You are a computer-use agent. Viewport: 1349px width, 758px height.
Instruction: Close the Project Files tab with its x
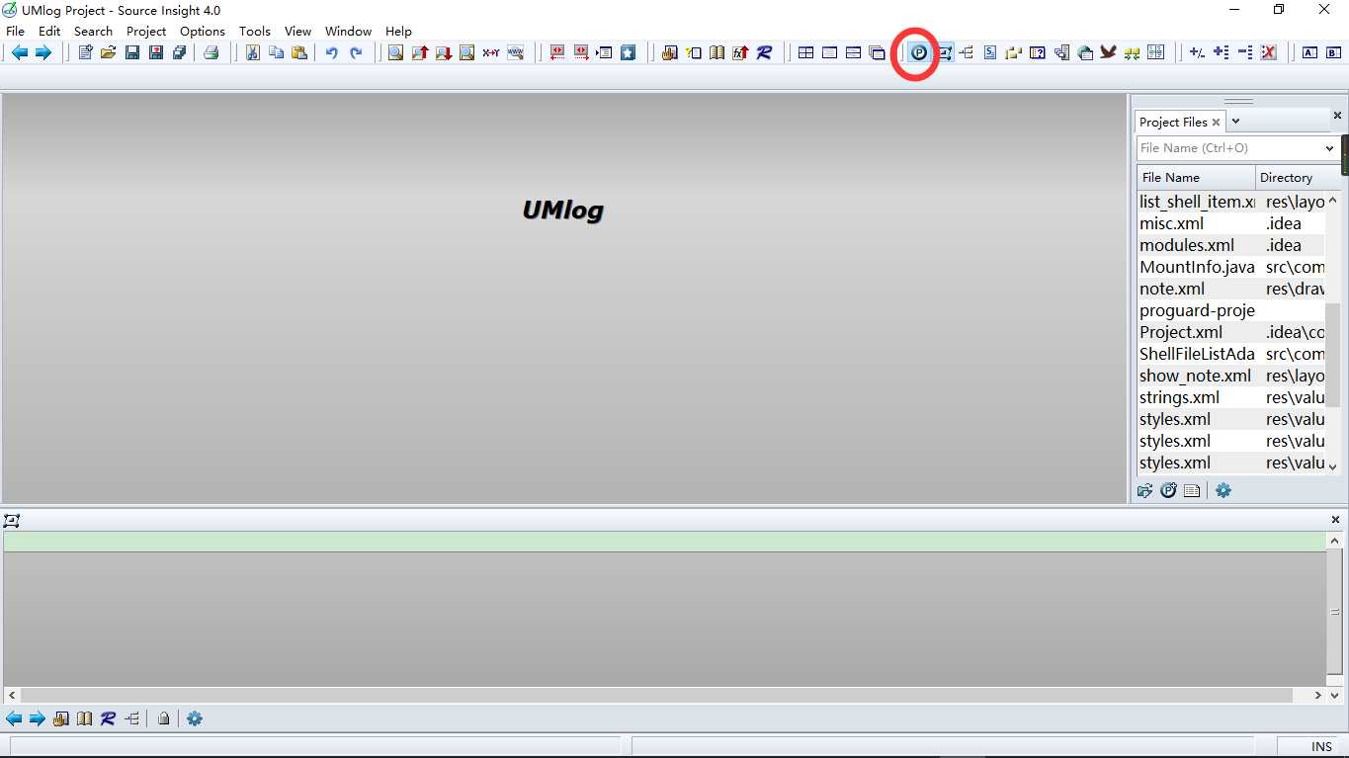point(1216,123)
